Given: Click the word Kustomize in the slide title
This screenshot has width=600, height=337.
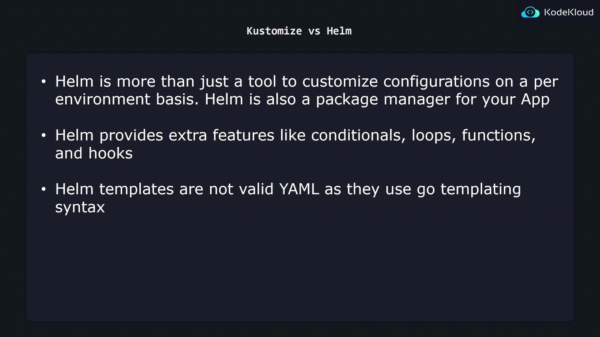Looking at the screenshot, I should pos(274,31).
